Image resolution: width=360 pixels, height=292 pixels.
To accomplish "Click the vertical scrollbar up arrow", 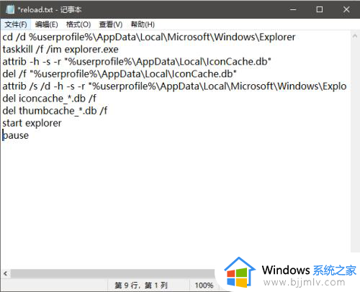I will [x=355, y=36].
